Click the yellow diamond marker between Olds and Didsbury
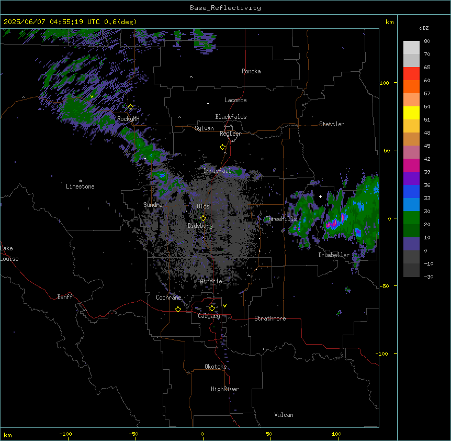The image size is (451, 441). click(203, 218)
